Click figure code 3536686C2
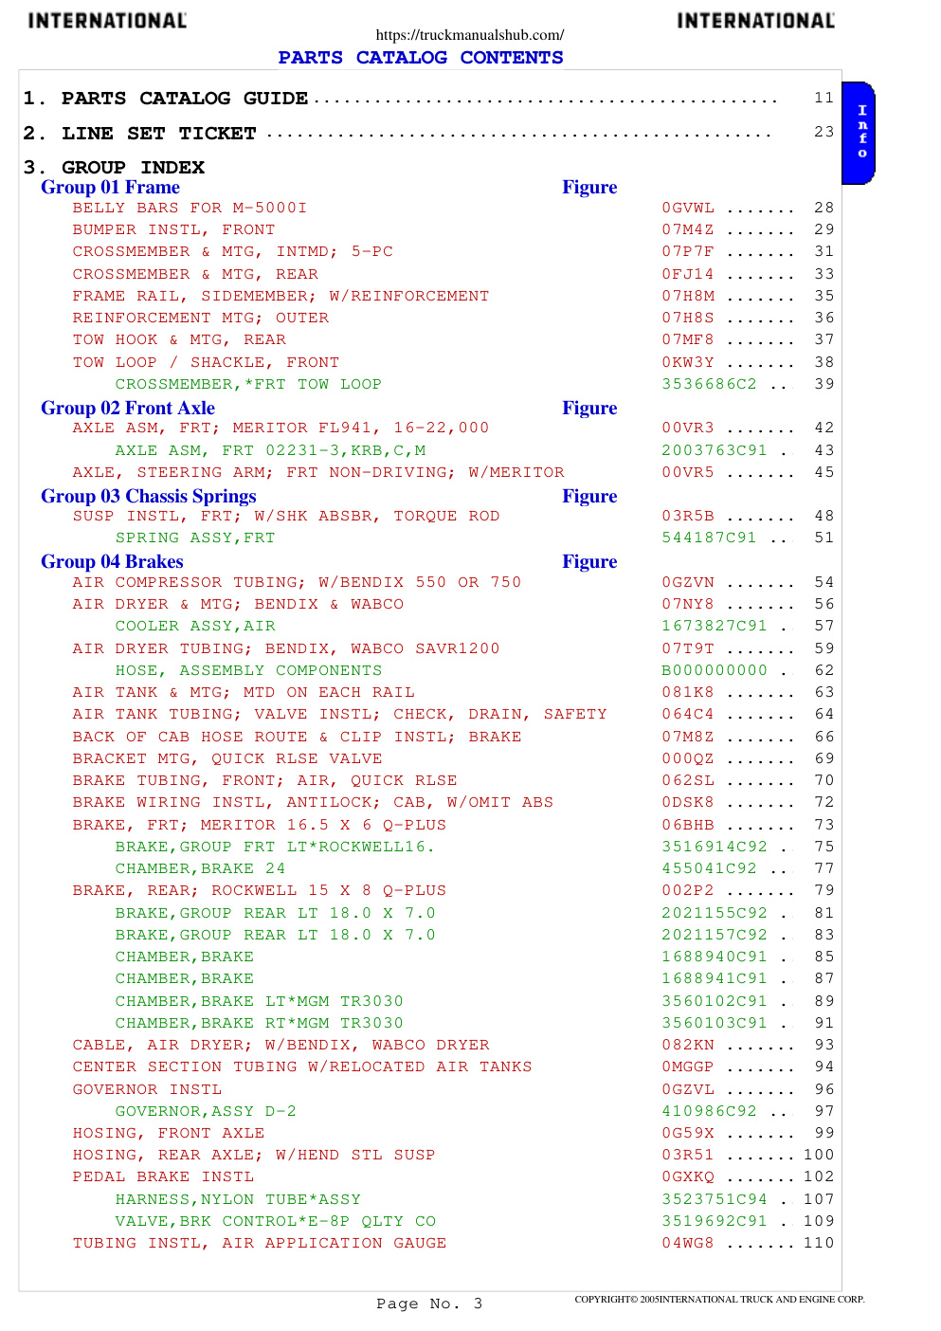 pos(709,384)
